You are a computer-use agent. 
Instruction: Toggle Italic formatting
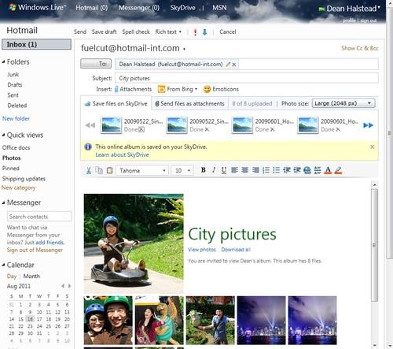[x=214, y=170]
